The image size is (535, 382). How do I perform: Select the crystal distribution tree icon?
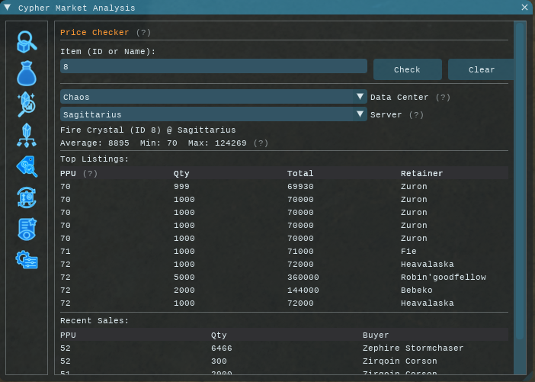(x=27, y=135)
